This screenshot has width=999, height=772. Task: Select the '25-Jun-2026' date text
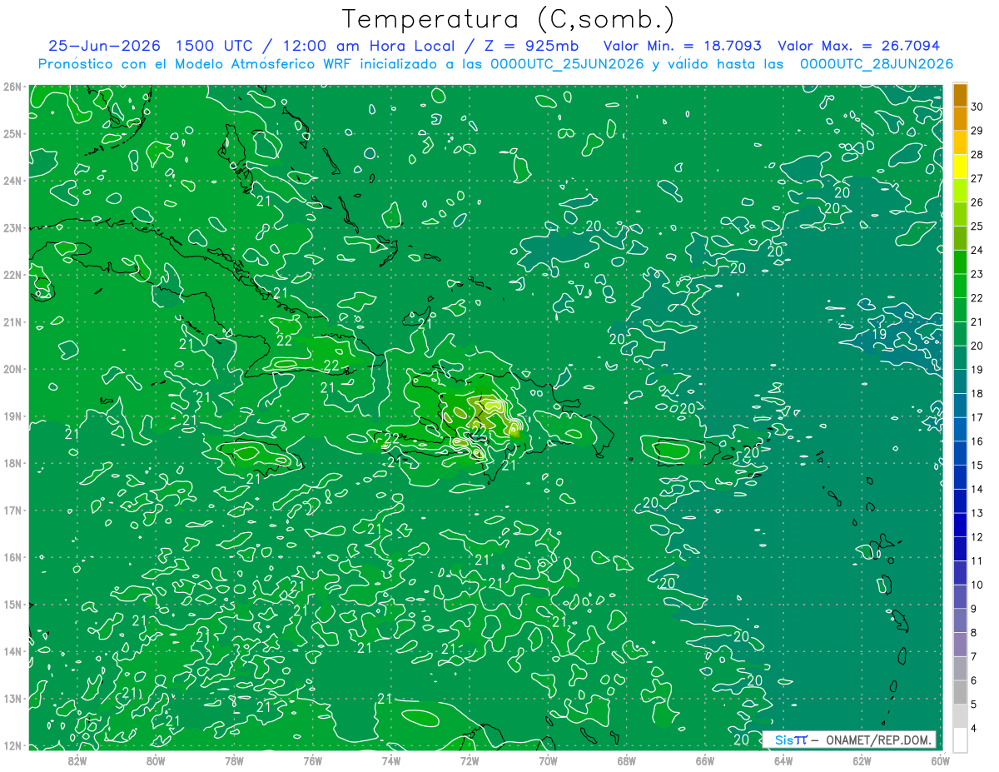click(103, 46)
